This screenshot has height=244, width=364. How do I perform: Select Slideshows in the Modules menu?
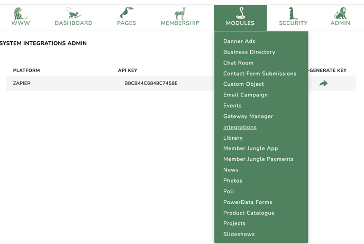239,234
